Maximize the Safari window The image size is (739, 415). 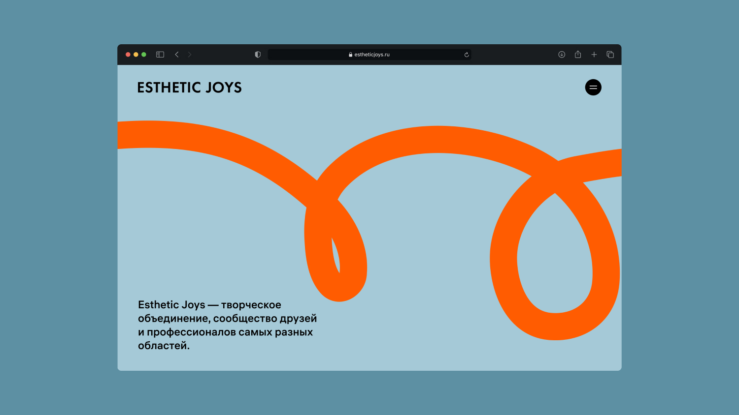pos(144,55)
